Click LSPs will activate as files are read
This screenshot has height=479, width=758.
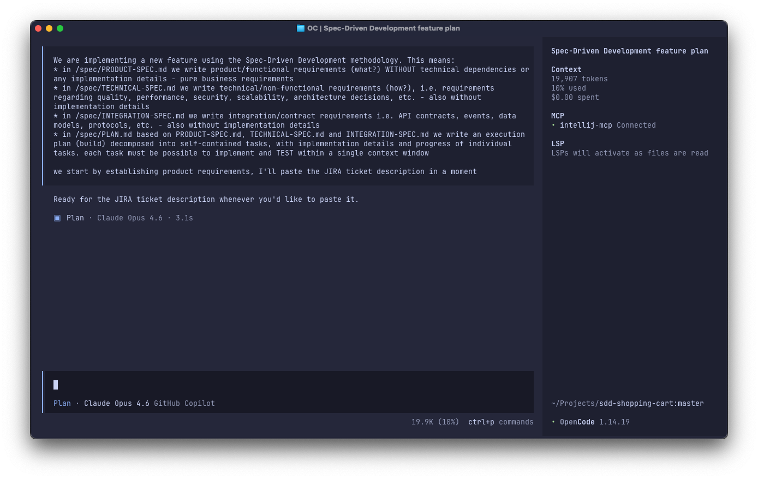[x=630, y=153]
